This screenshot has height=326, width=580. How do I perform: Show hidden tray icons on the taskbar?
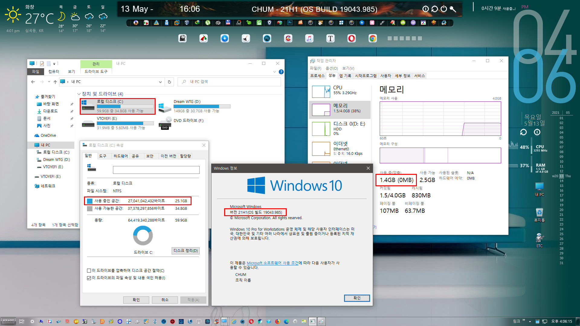(530, 321)
